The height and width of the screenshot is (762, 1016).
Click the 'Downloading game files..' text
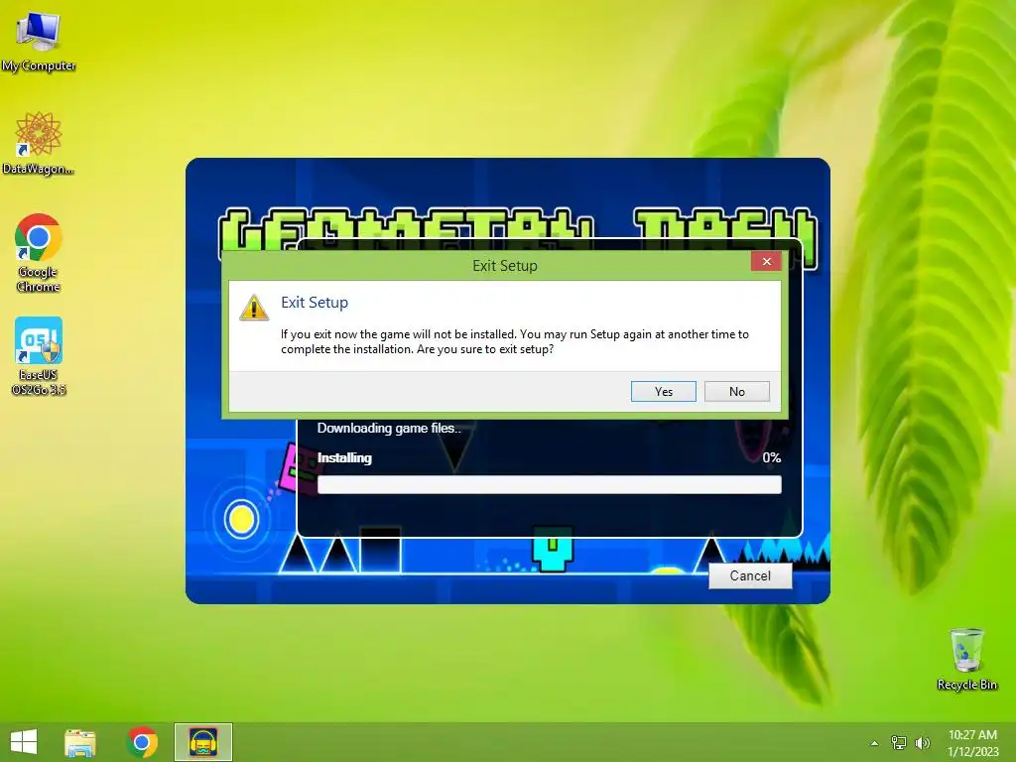pyautogui.click(x=389, y=429)
